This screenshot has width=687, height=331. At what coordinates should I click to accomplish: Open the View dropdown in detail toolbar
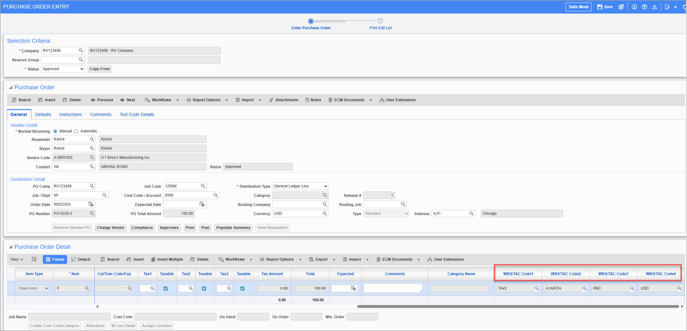click(17, 260)
